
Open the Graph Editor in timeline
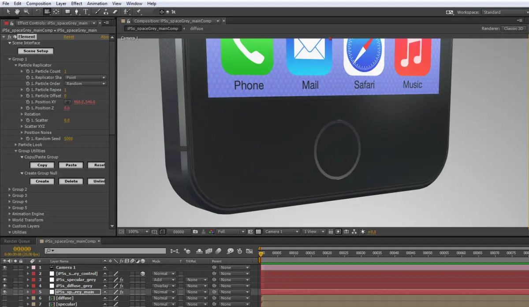(x=249, y=251)
